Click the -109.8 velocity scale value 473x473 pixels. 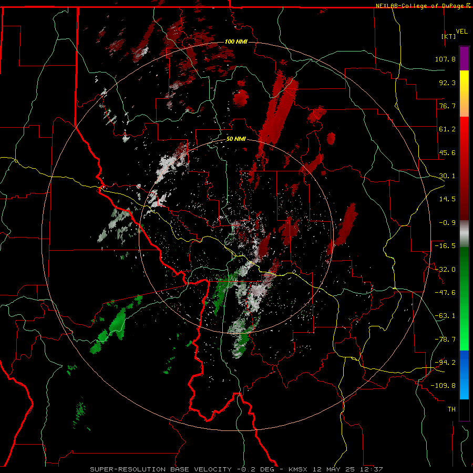click(443, 386)
